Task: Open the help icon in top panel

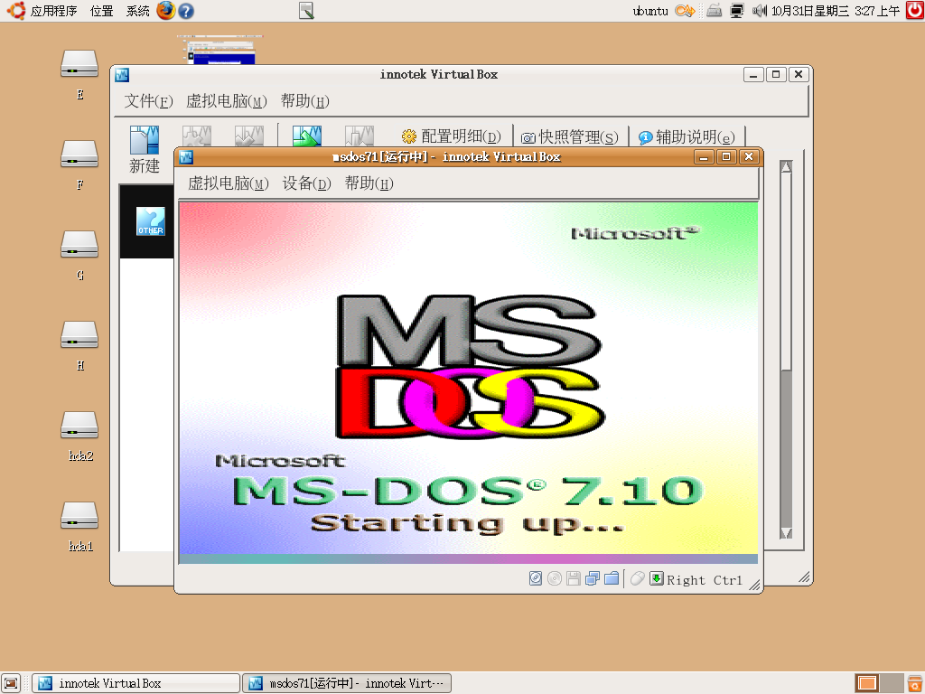Action: pyautogui.click(x=186, y=11)
